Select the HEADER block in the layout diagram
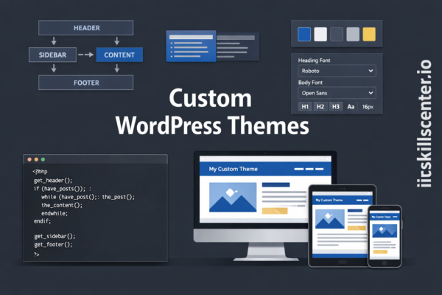This screenshot has height=295, width=442. click(86, 28)
